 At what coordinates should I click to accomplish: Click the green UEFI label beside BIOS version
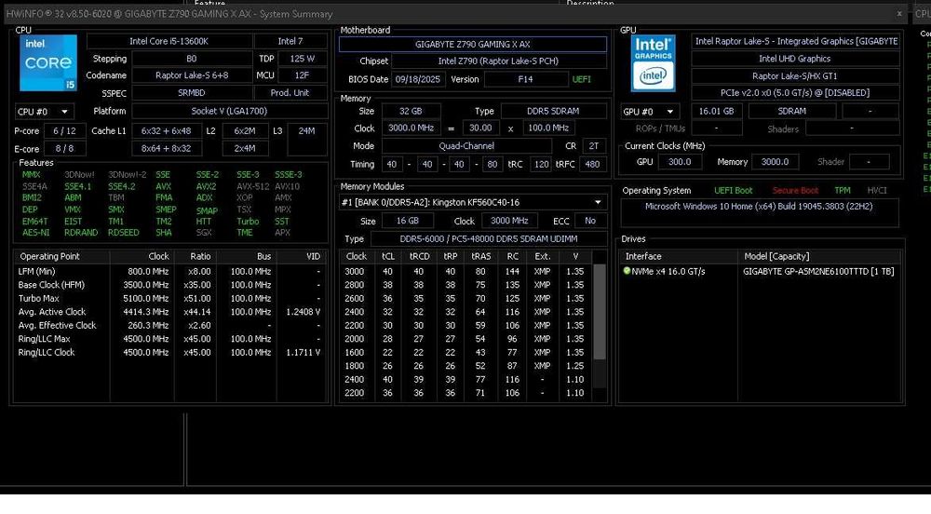click(x=581, y=79)
